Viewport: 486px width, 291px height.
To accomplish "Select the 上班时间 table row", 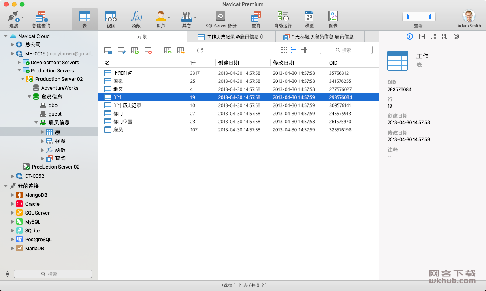I will (x=239, y=73).
